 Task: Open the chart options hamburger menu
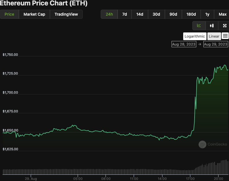click(226, 36)
